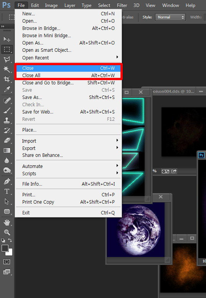Choose Place... menu entry
This screenshot has height=298, width=206.
tap(68, 130)
